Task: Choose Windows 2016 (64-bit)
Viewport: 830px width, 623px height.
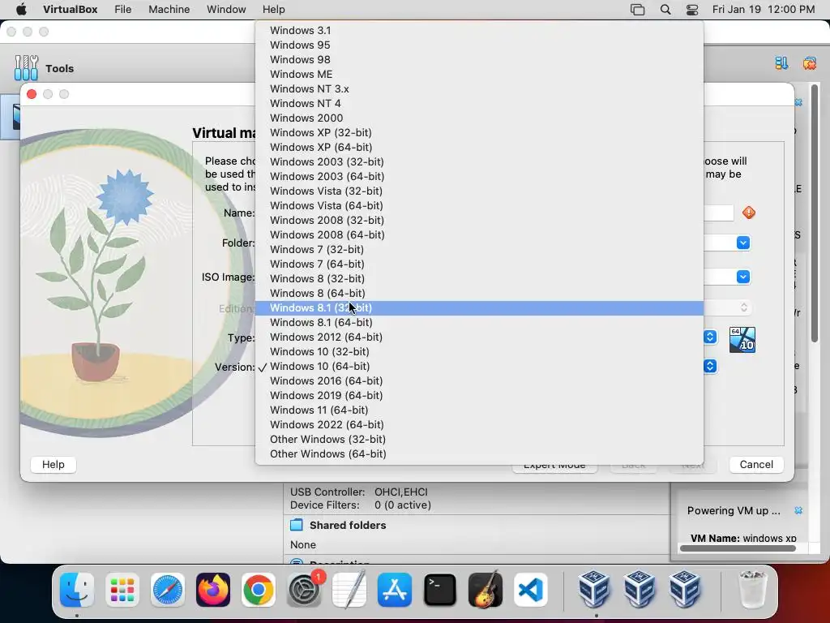Action: coord(479,381)
